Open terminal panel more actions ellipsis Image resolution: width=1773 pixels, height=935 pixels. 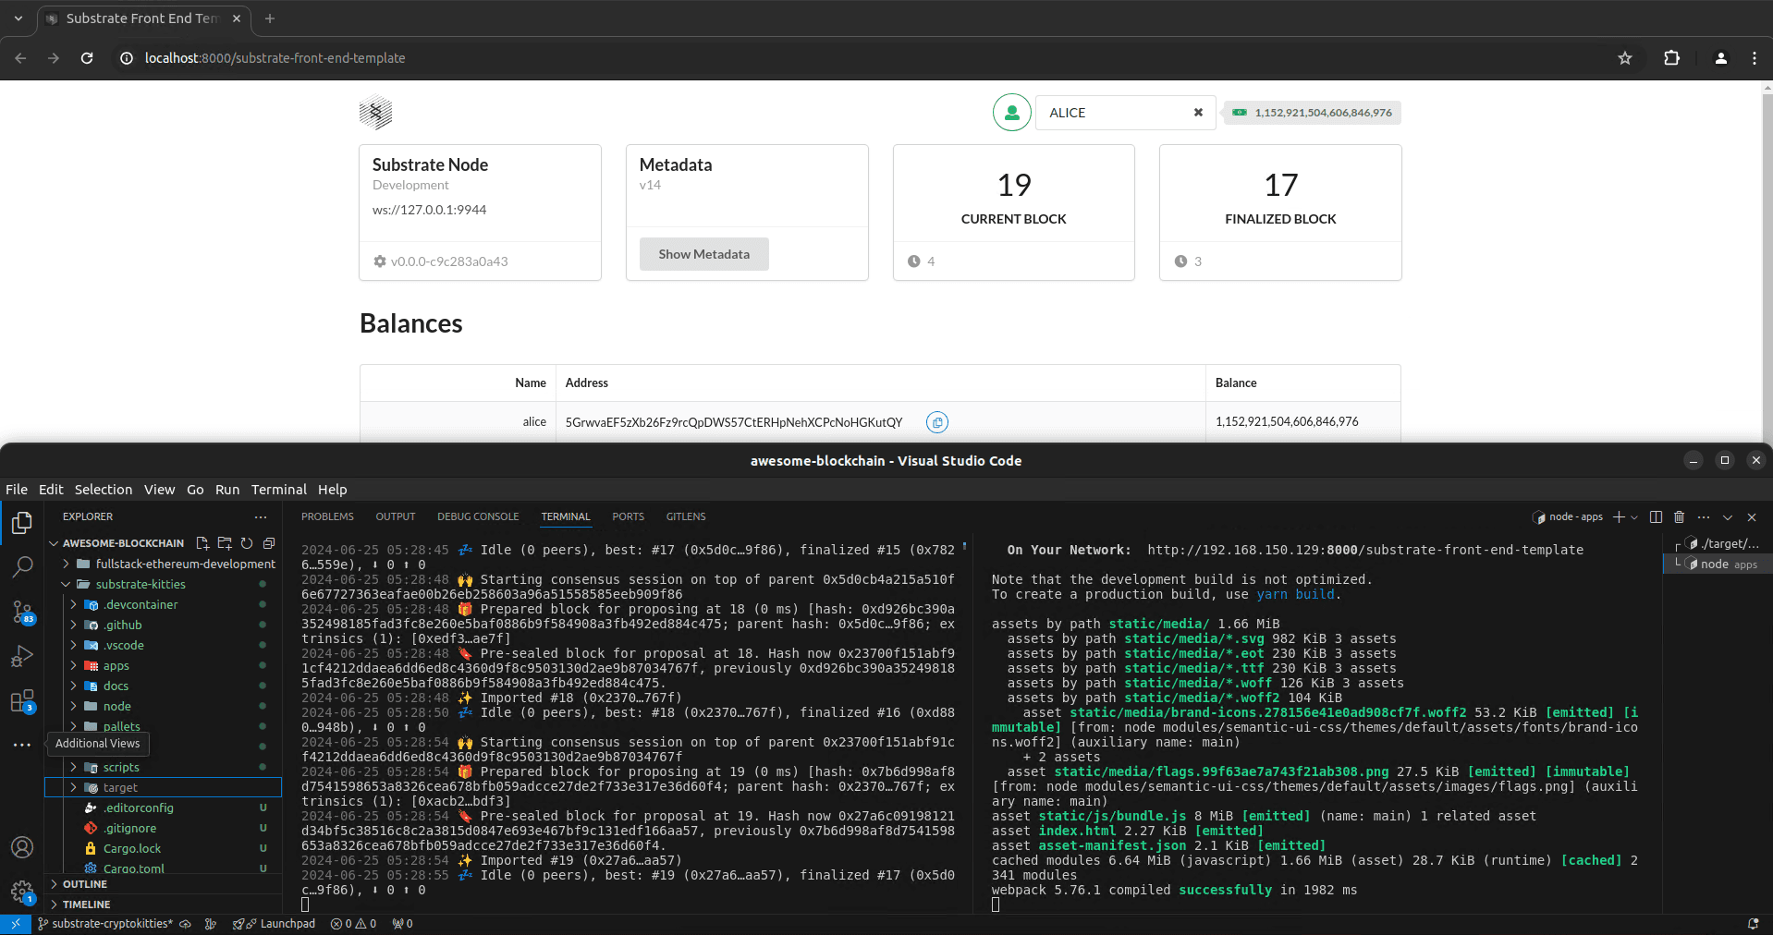tap(1704, 517)
